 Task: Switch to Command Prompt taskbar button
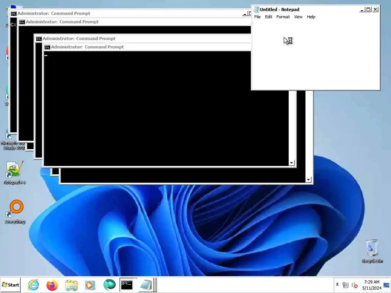(127, 285)
